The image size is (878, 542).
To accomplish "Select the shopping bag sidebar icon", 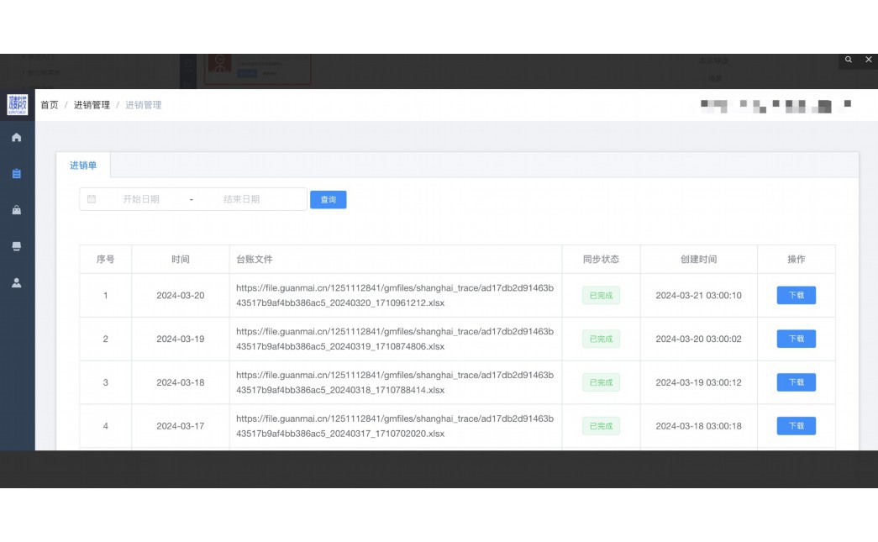I will coord(17,210).
